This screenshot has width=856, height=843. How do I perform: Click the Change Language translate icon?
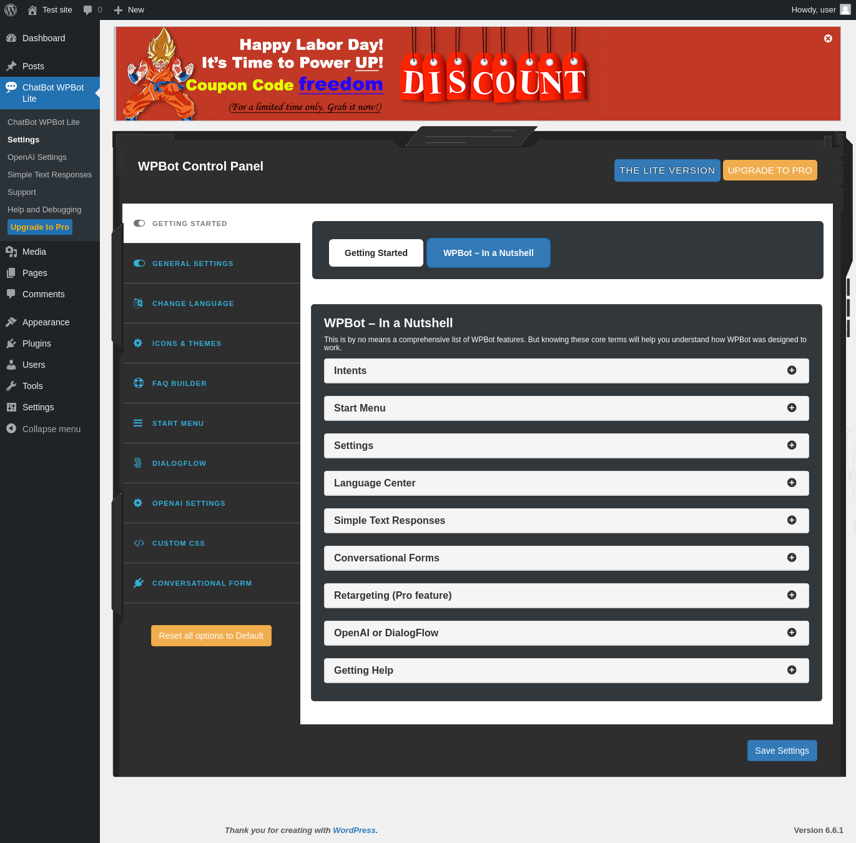pyautogui.click(x=138, y=303)
